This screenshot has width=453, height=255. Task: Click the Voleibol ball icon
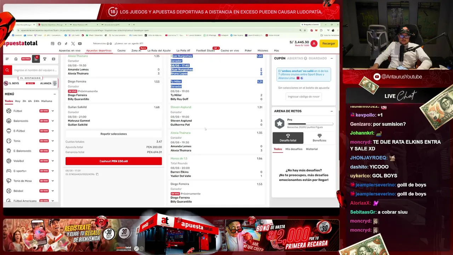click(x=9, y=161)
